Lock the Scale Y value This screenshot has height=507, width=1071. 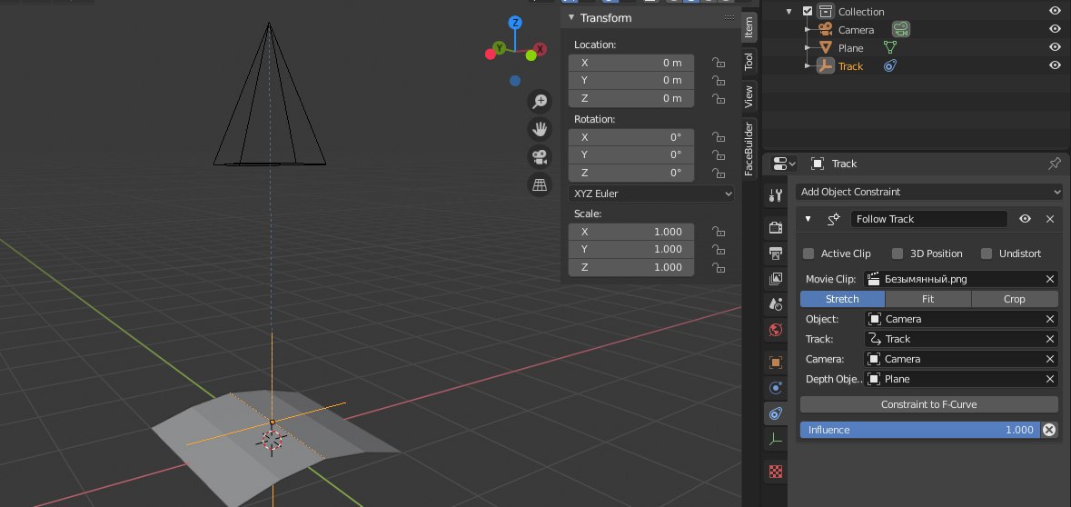[x=718, y=249]
